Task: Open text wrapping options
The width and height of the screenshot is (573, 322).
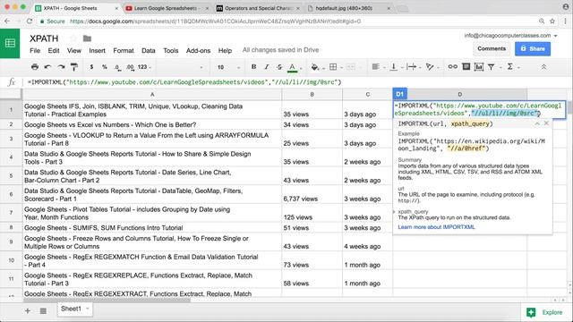Action: tap(412, 67)
